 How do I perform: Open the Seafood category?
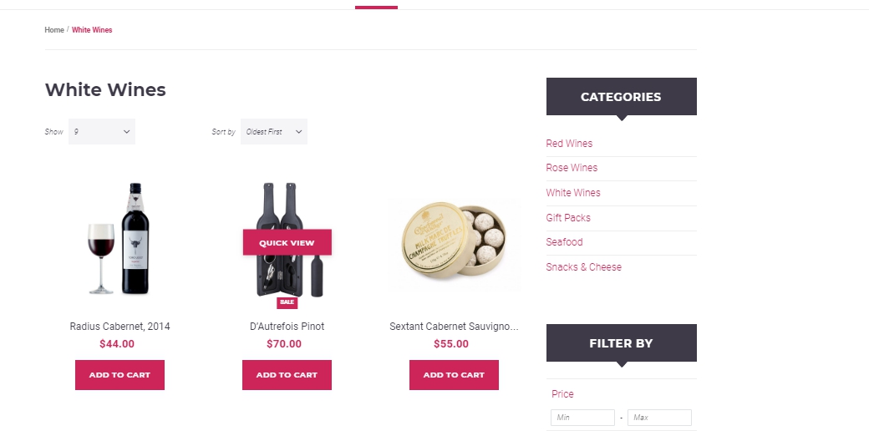click(x=564, y=242)
